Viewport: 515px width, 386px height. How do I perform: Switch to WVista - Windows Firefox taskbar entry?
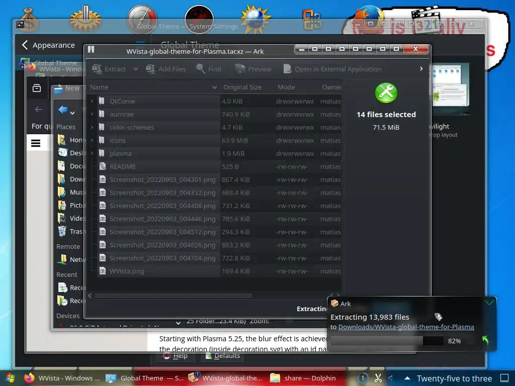[62, 378]
